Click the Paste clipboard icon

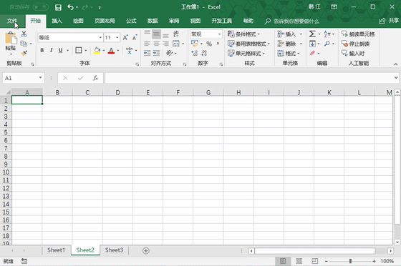click(x=11, y=38)
